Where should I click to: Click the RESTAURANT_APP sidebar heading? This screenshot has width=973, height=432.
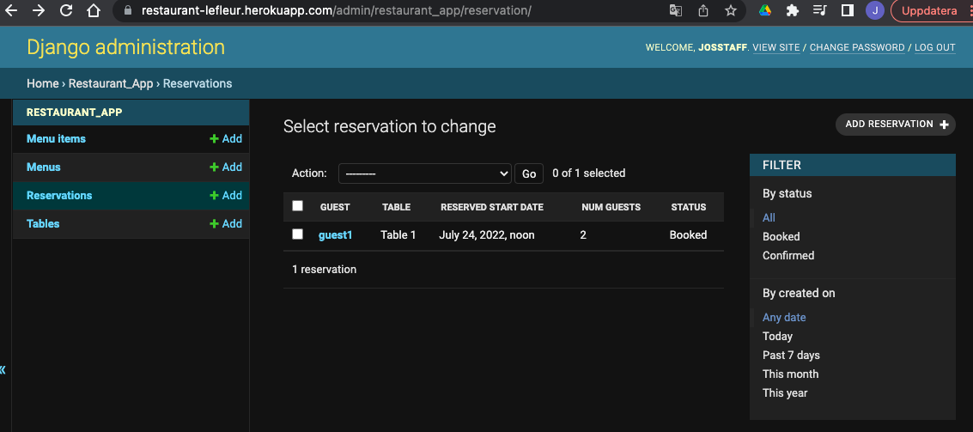pos(75,113)
